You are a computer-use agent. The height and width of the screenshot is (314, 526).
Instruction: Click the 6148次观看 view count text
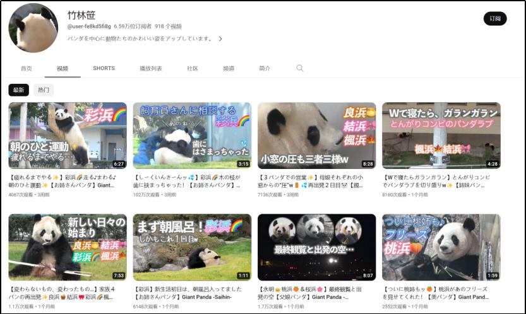[145, 306]
